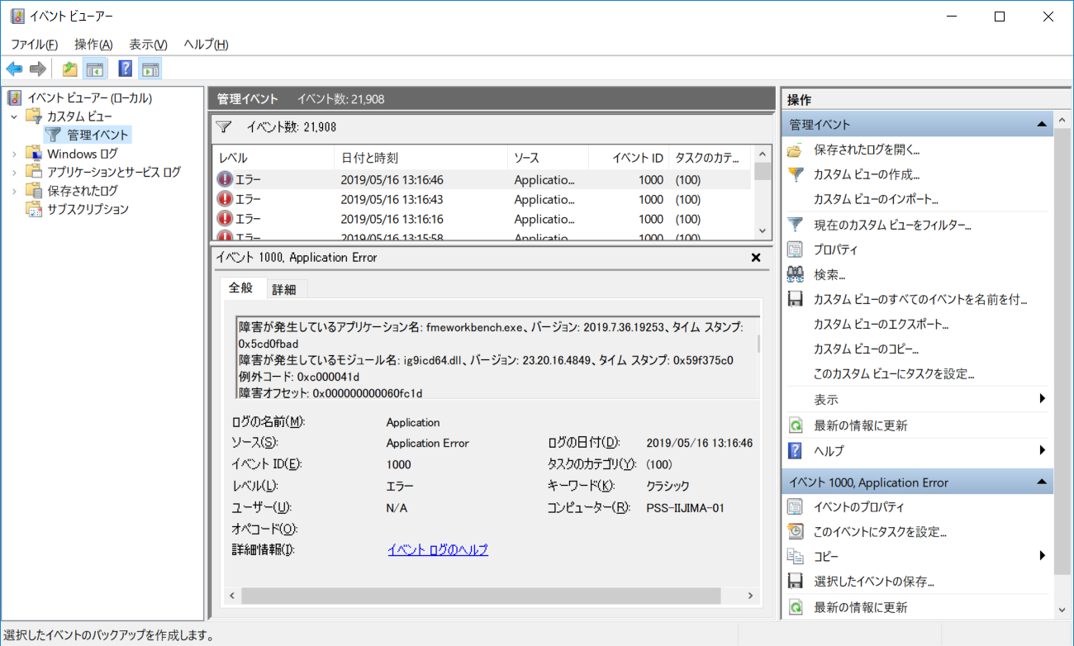Toggle the console tree show/hide toolbar icon
The height and width of the screenshot is (646, 1074).
(95, 69)
